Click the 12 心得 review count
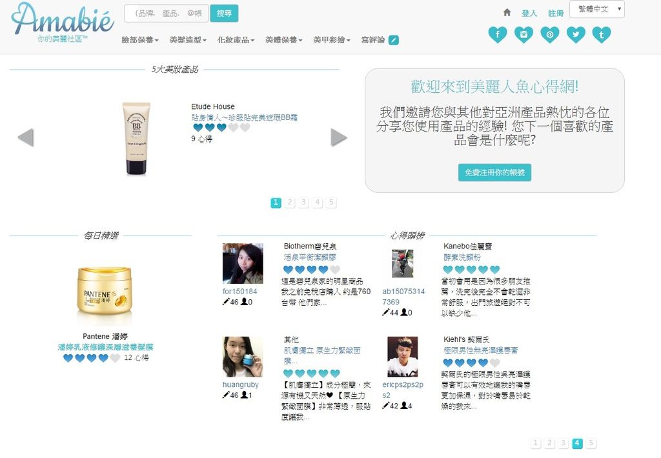The width and height of the screenshot is (661, 458). coord(136,358)
